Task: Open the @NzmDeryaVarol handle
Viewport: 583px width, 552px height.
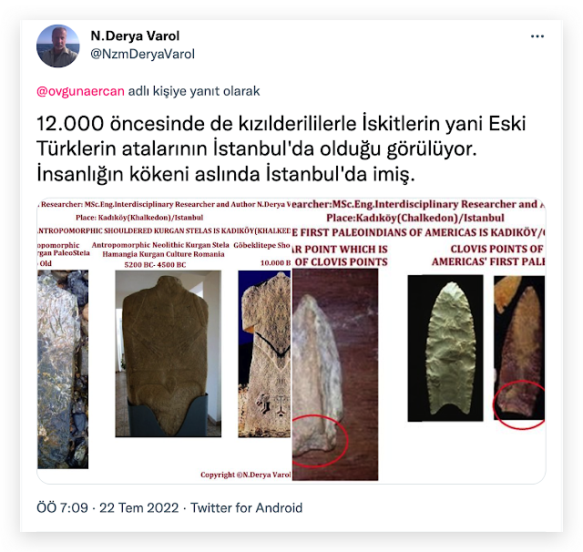Action: (x=142, y=54)
